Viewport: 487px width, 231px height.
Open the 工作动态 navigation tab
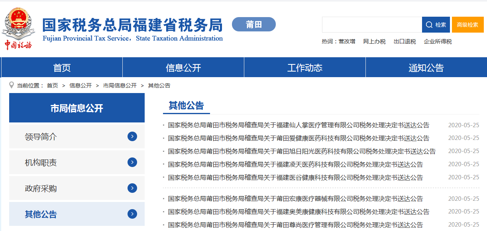click(x=305, y=68)
